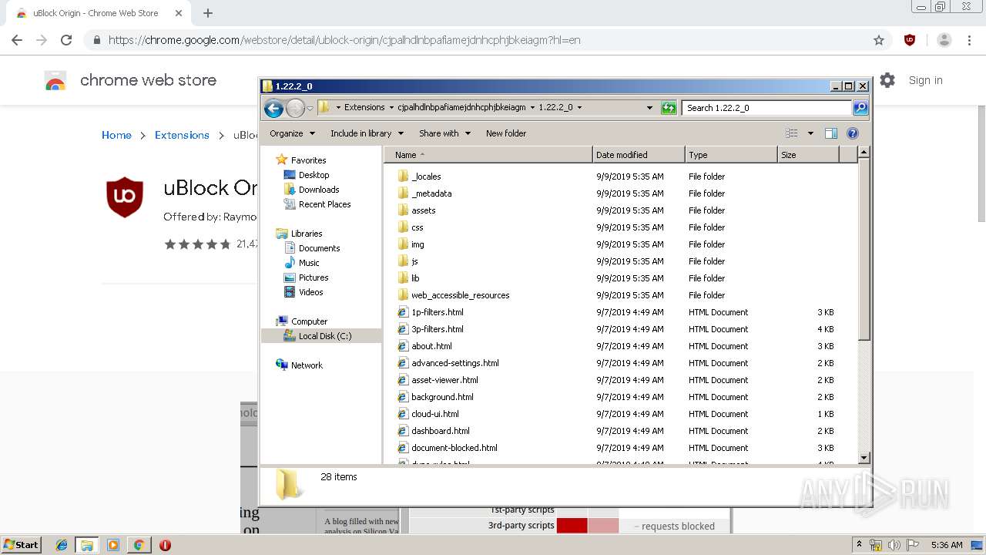Sort by Name column header
Image resolution: width=986 pixels, height=555 pixels.
(489, 155)
